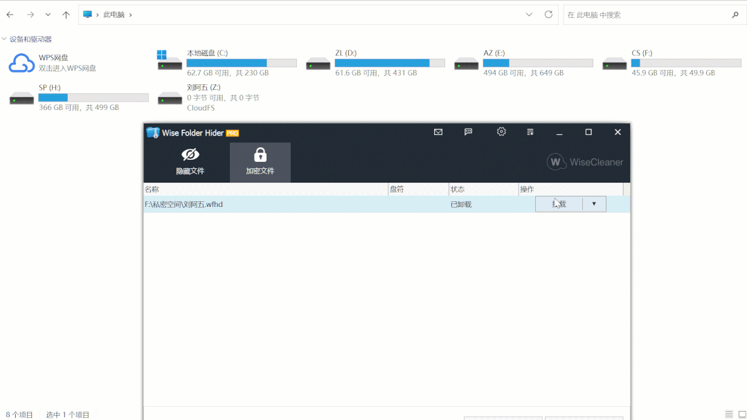Select the ZL (D:) drive
Viewport: 747px width, 420px height.
tap(375, 63)
